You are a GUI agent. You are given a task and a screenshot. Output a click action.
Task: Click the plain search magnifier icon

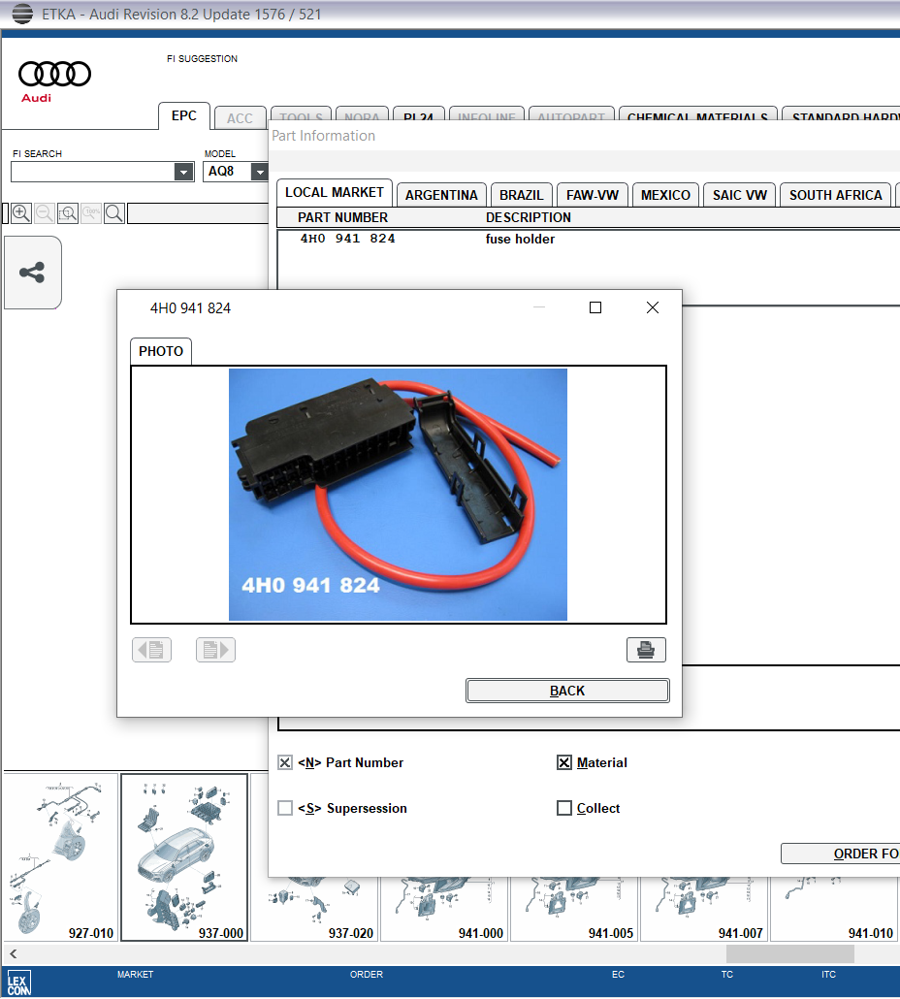tap(114, 213)
